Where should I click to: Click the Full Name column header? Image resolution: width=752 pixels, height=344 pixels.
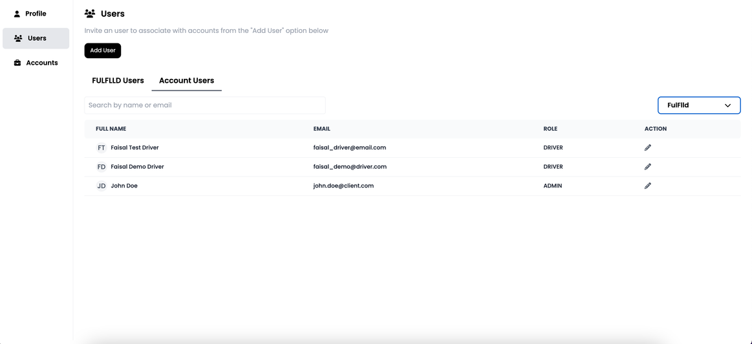coord(111,129)
